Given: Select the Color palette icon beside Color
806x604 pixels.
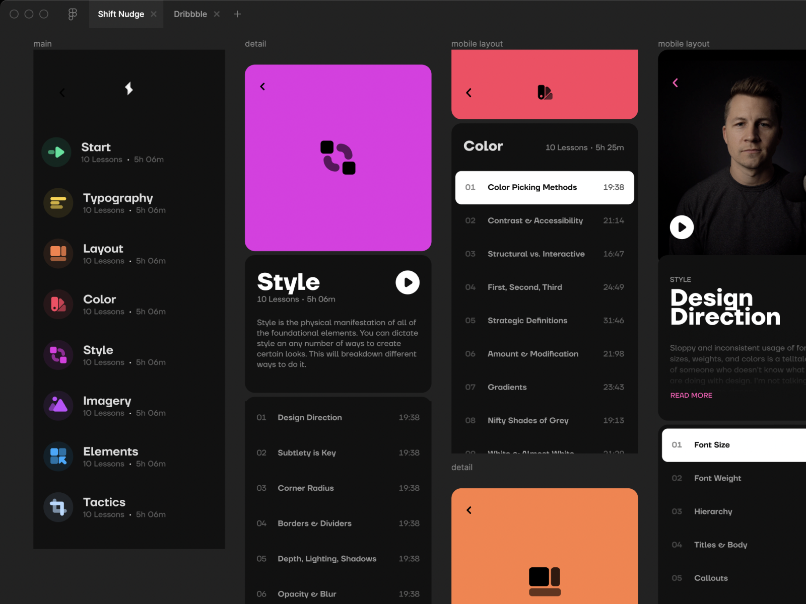Looking at the screenshot, I should 56,304.
